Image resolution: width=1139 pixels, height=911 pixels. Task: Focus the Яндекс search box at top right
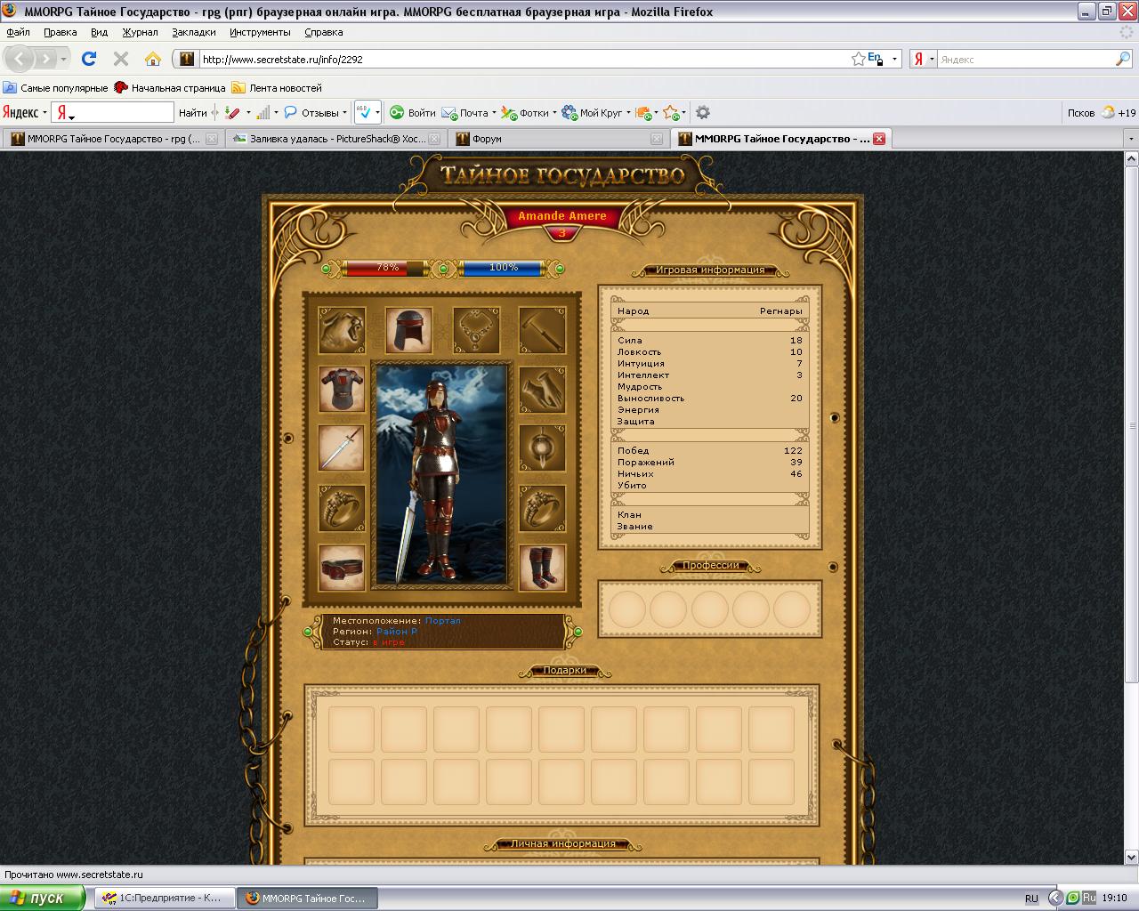[1026, 60]
